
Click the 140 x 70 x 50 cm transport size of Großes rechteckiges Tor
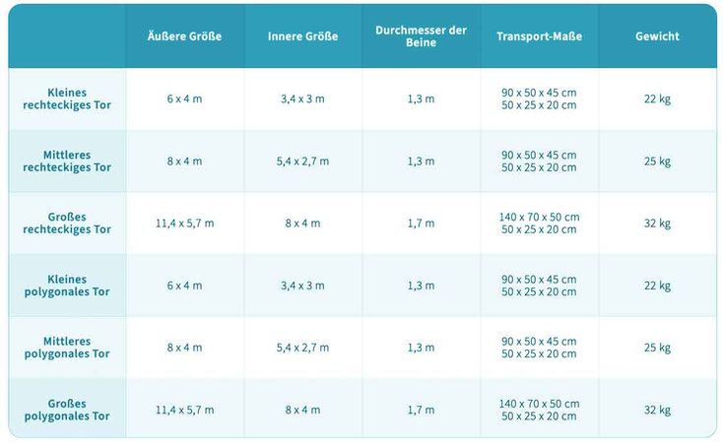click(539, 217)
